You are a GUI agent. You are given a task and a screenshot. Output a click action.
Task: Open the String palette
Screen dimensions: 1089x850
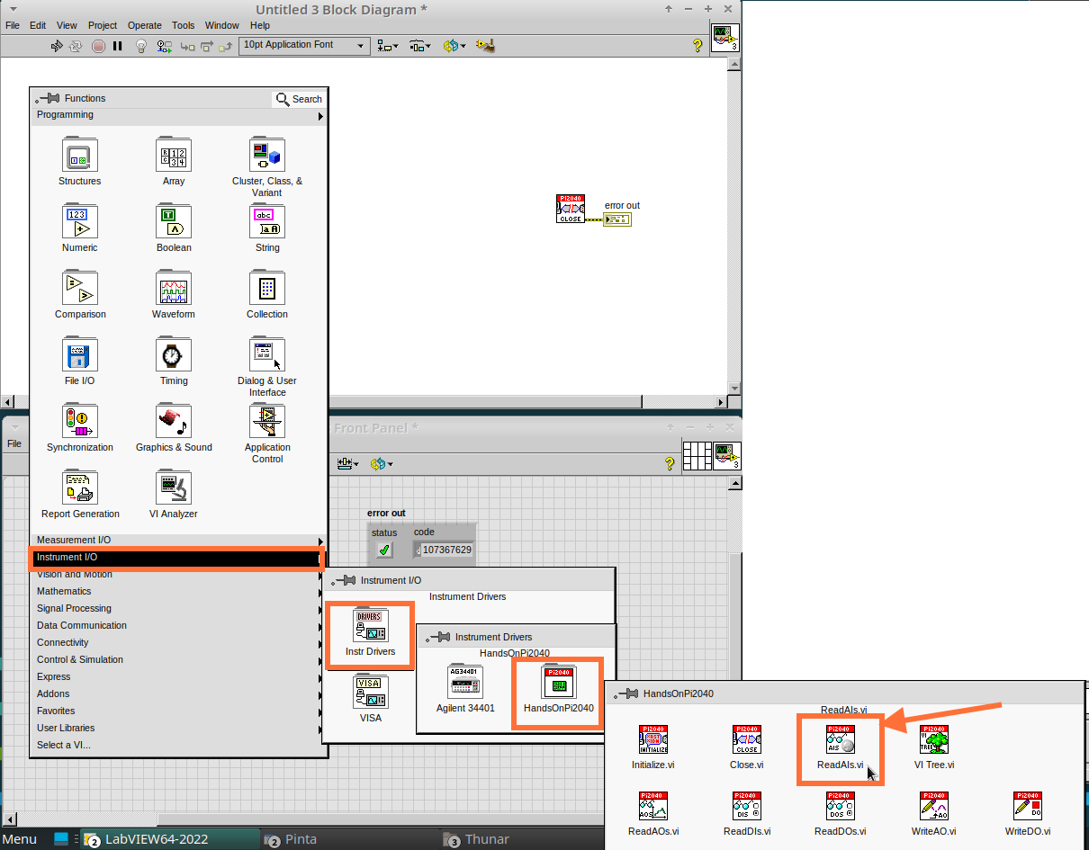point(267,228)
